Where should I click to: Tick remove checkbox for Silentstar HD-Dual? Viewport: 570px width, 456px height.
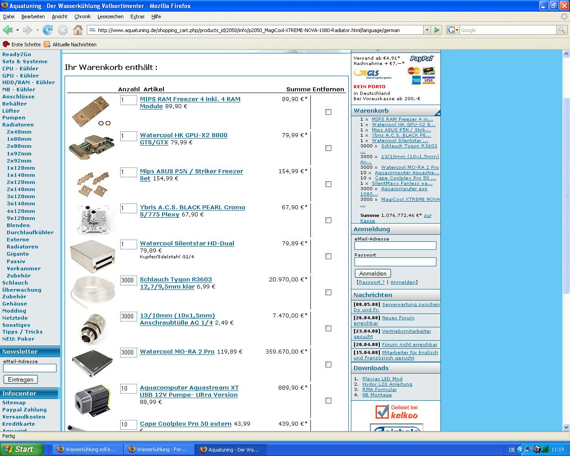tap(328, 256)
